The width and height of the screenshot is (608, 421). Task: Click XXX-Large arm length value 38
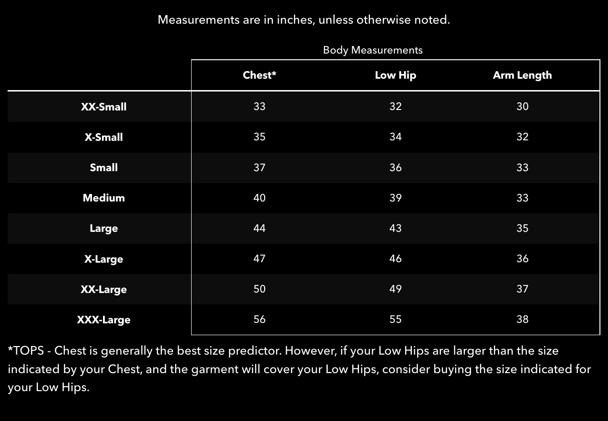522,319
